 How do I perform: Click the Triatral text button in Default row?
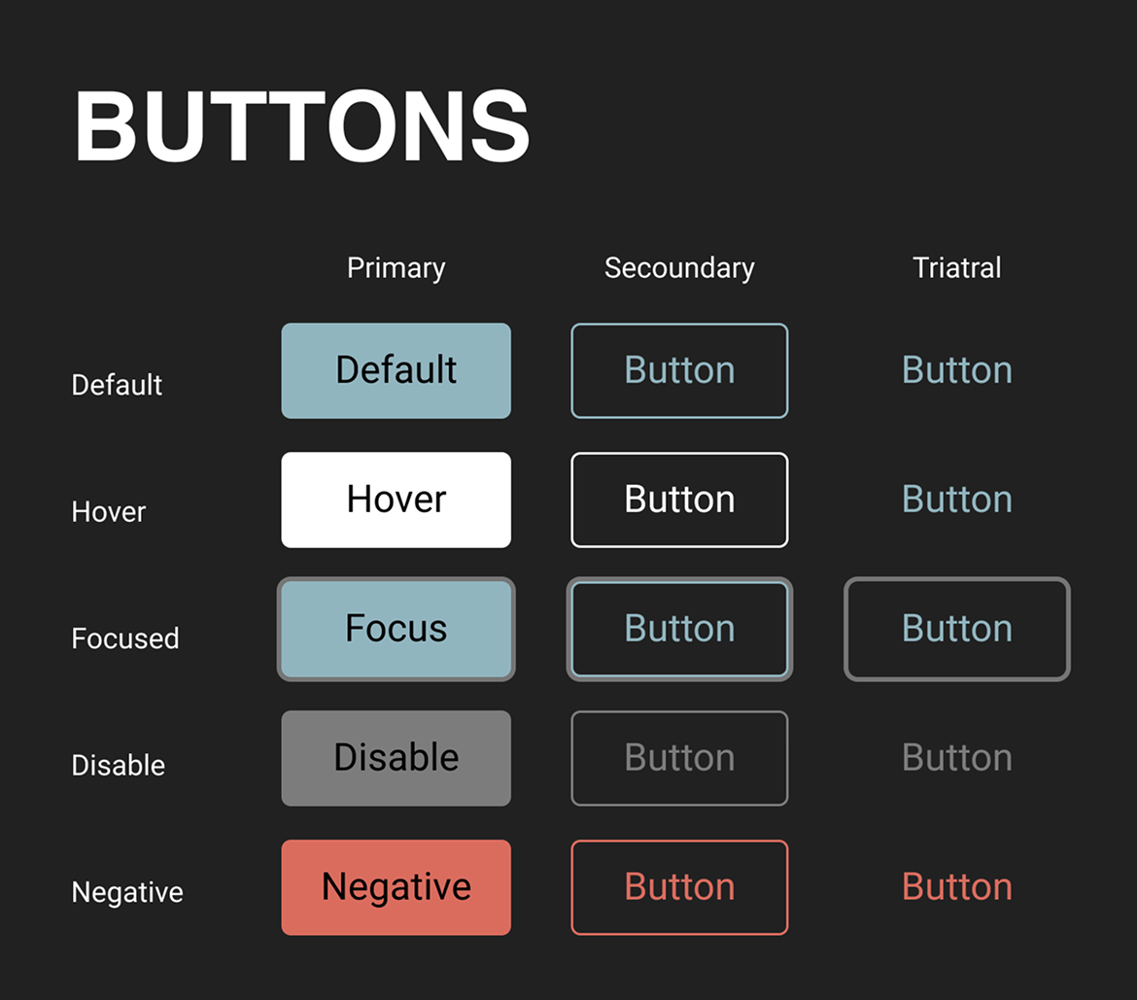(x=957, y=370)
